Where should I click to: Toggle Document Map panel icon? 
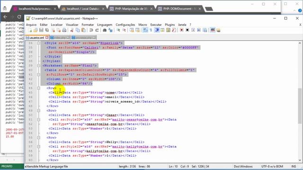(169, 30)
